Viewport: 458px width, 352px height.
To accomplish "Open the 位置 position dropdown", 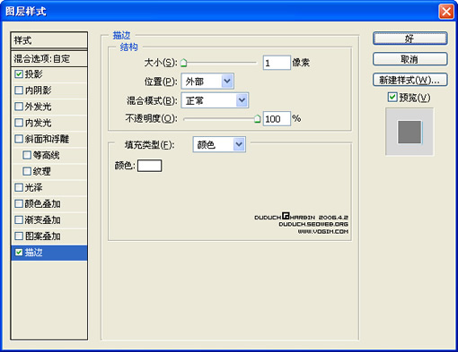I will 207,82.
